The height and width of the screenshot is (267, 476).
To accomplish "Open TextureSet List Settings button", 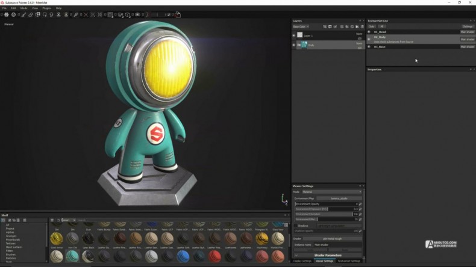I will coord(468,26).
